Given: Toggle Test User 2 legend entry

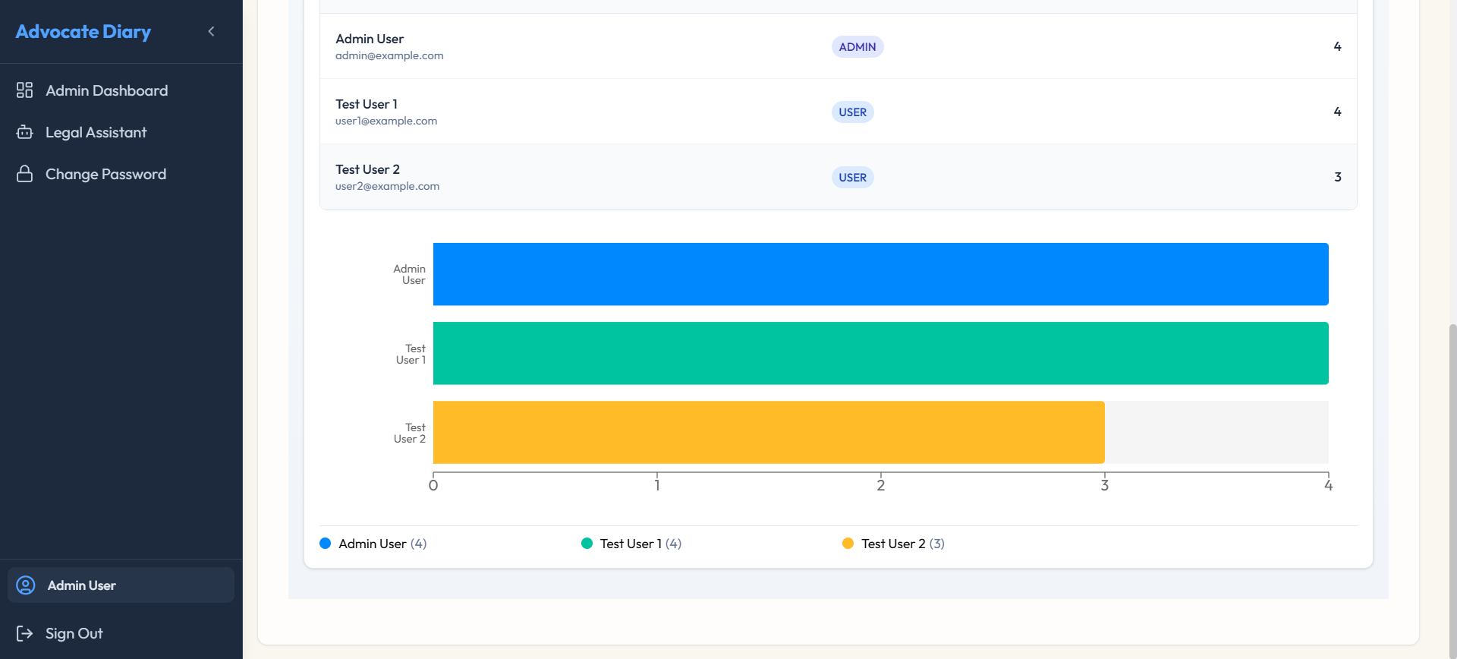Looking at the screenshot, I should [x=894, y=544].
